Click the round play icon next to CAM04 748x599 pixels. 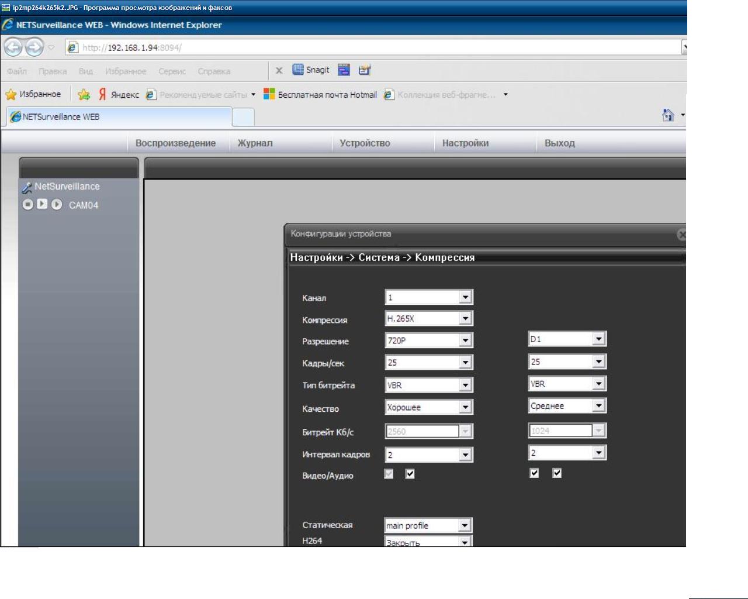point(56,204)
